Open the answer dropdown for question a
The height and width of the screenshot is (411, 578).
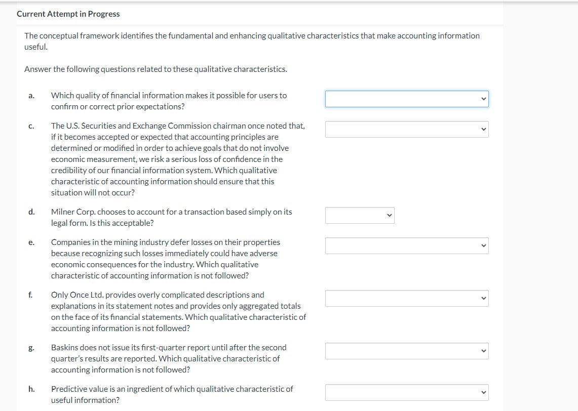405,99
